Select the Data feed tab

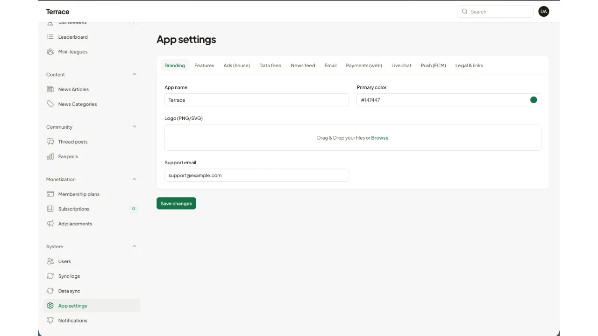pyautogui.click(x=271, y=65)
